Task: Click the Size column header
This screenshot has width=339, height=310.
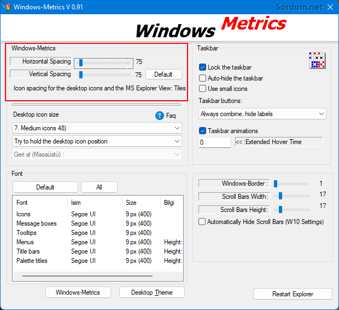Action: pyautogui.click(x=142, y=203)
